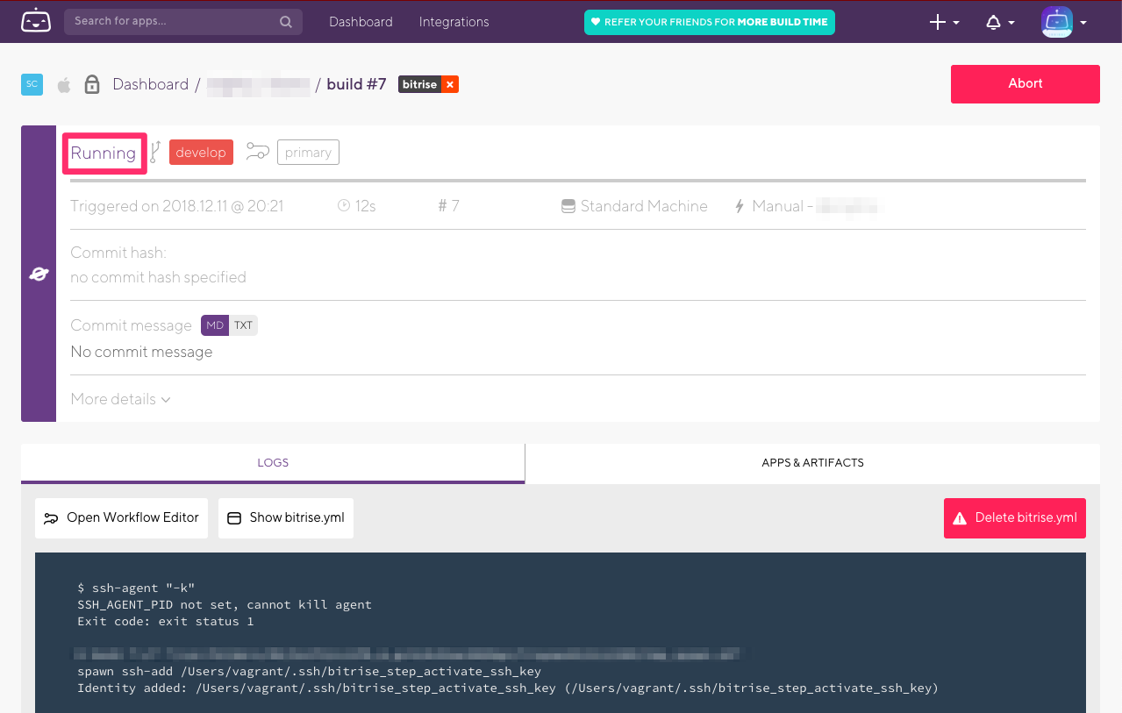Click the workflow icon
Viewport: 1122px width, 713px height.
(257, 152)
